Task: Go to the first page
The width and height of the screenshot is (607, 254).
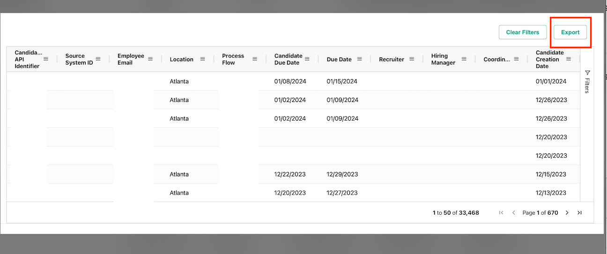Action: coord(501,213)
